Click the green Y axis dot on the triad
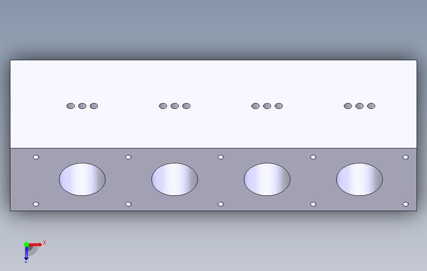427x271 pixels. [x=26, y=244]
